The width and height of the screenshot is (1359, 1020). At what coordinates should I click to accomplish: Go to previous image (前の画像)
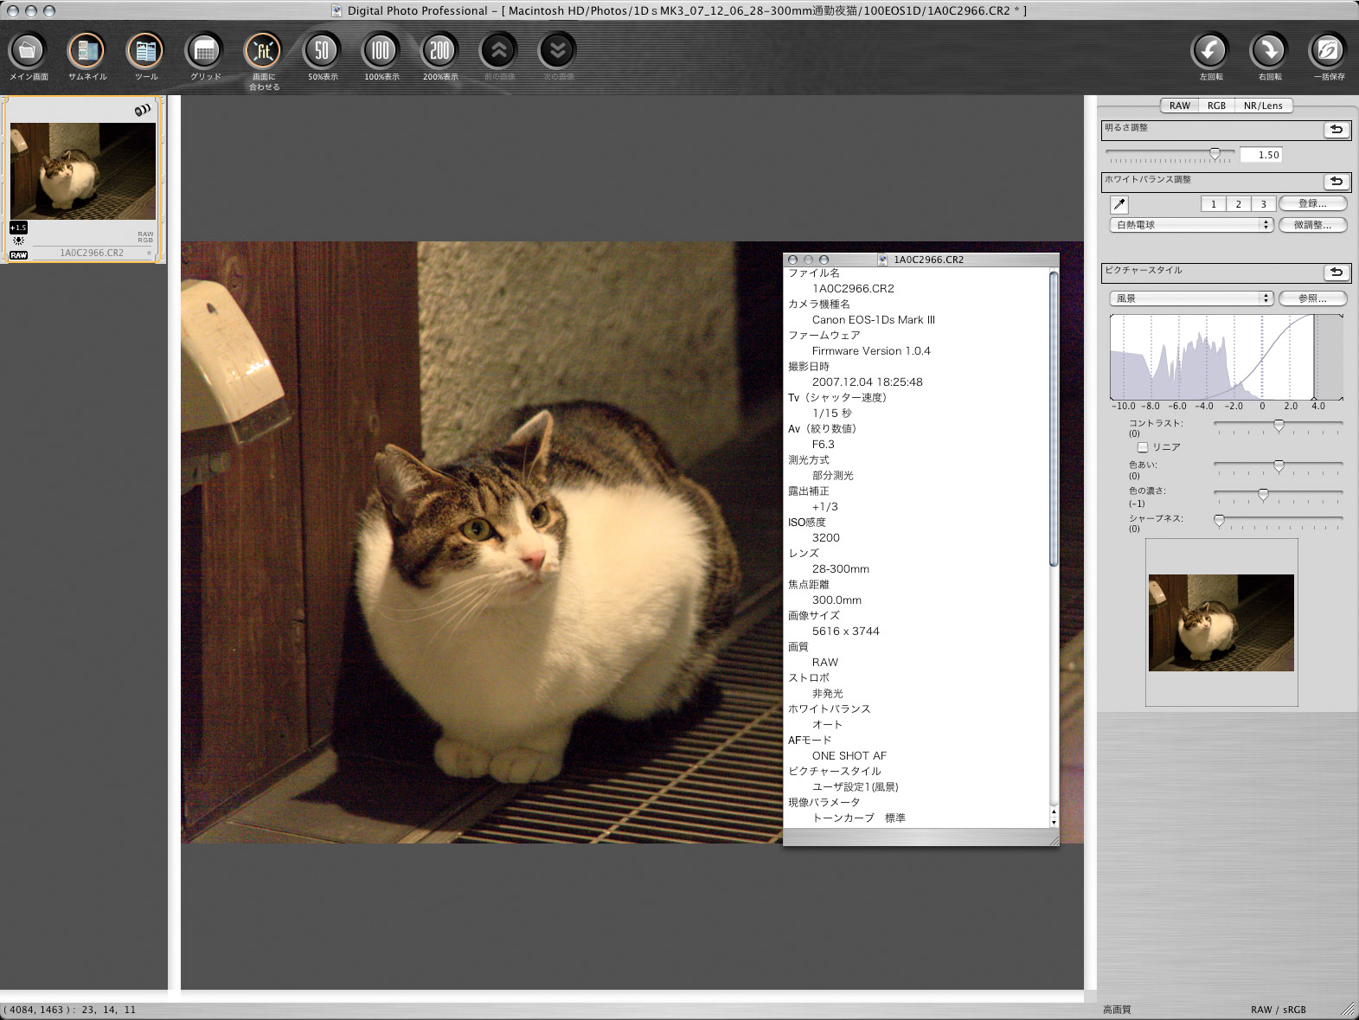point(498,51)
